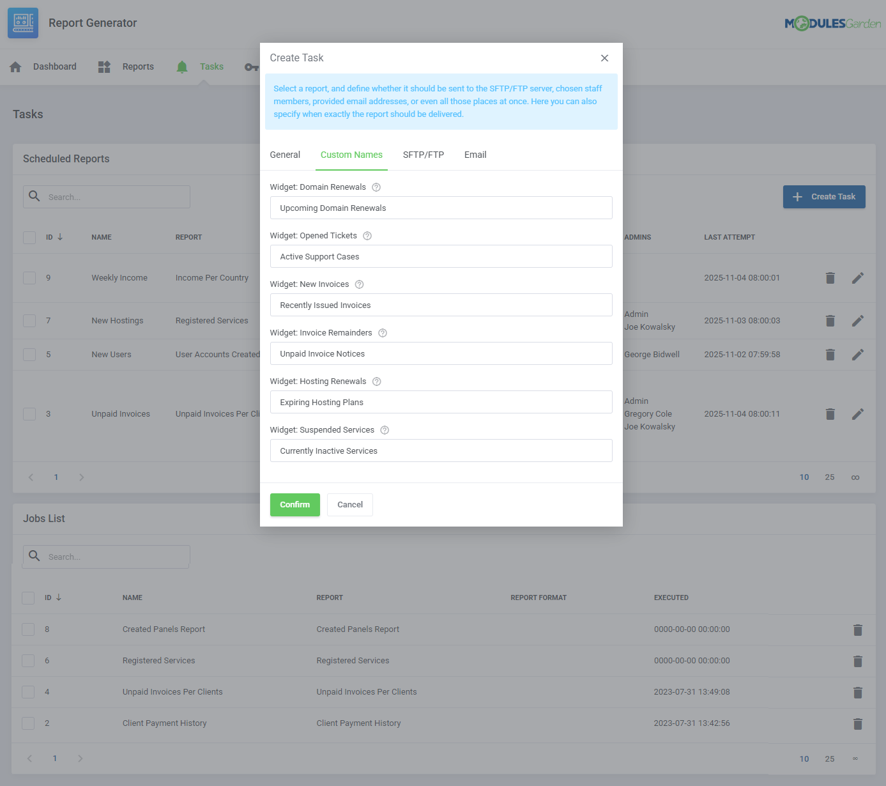Sort scheduled reports by ID arrow
Screen dimensions: 886x786
pos(60,237)
